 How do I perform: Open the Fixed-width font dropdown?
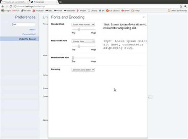[x=83, y=41]
